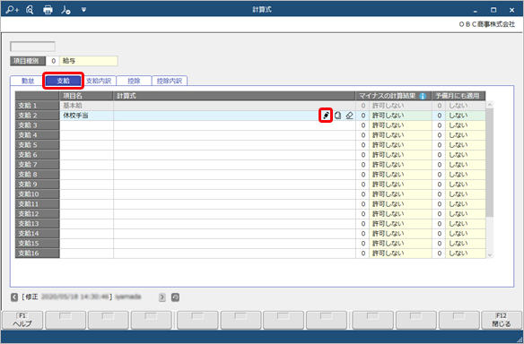The width and height of the screenshot is (524, 344).
Task: Click the 支給 1 row header
Action: click(x=37, y=106)
